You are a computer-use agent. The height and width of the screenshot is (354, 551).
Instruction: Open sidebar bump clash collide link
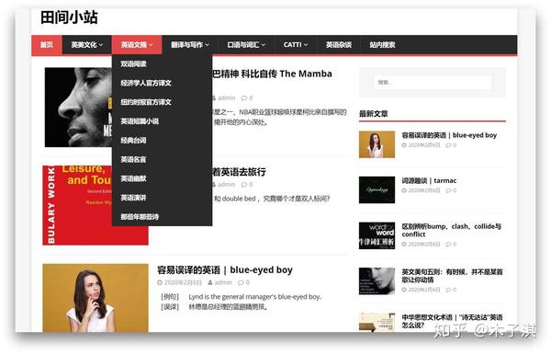tap(452, 230)
